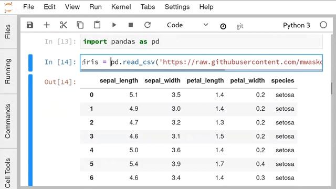
Task: Click row index 0 in the table
Action: (x=91, y=94)
